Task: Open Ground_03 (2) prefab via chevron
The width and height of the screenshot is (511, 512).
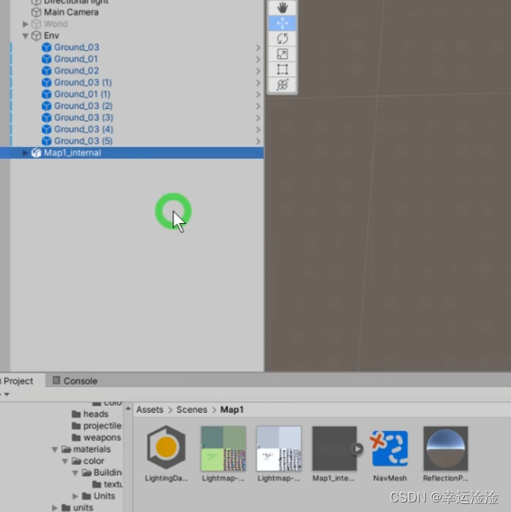Action: click(258, 106)
